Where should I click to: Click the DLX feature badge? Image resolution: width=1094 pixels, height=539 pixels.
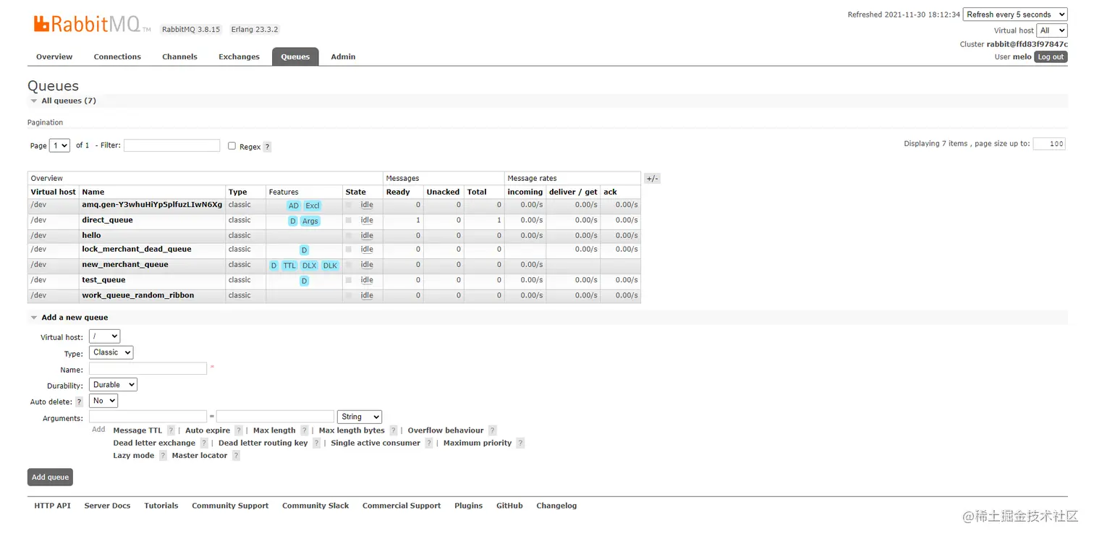pyautogui.click(x=310, y=266)
